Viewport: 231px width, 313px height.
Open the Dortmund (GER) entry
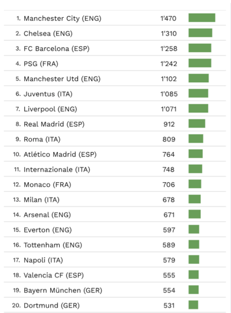point(115,305)
